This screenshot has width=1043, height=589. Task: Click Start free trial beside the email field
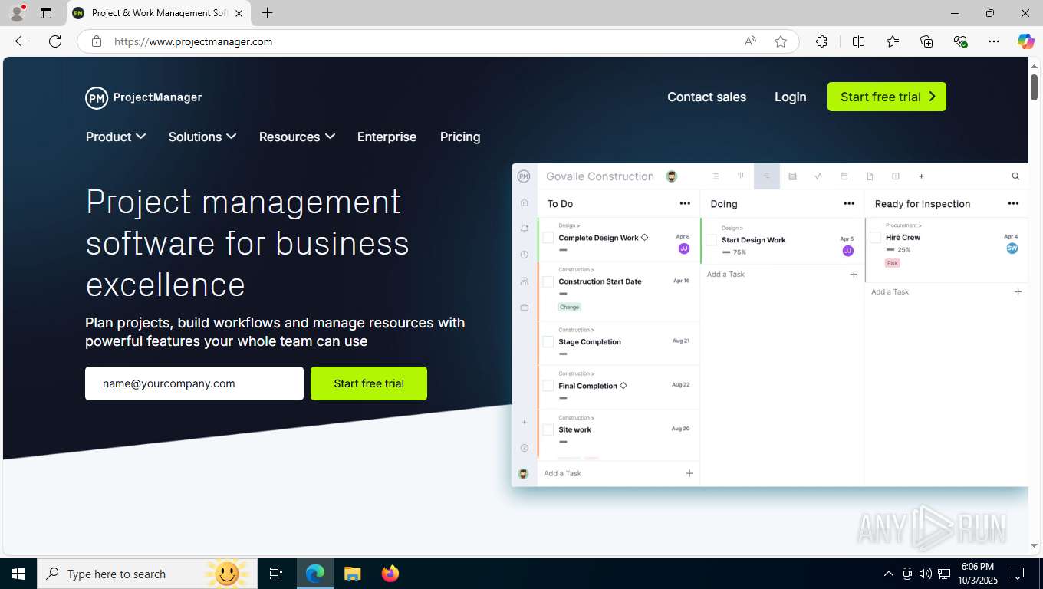coord(369,383)
